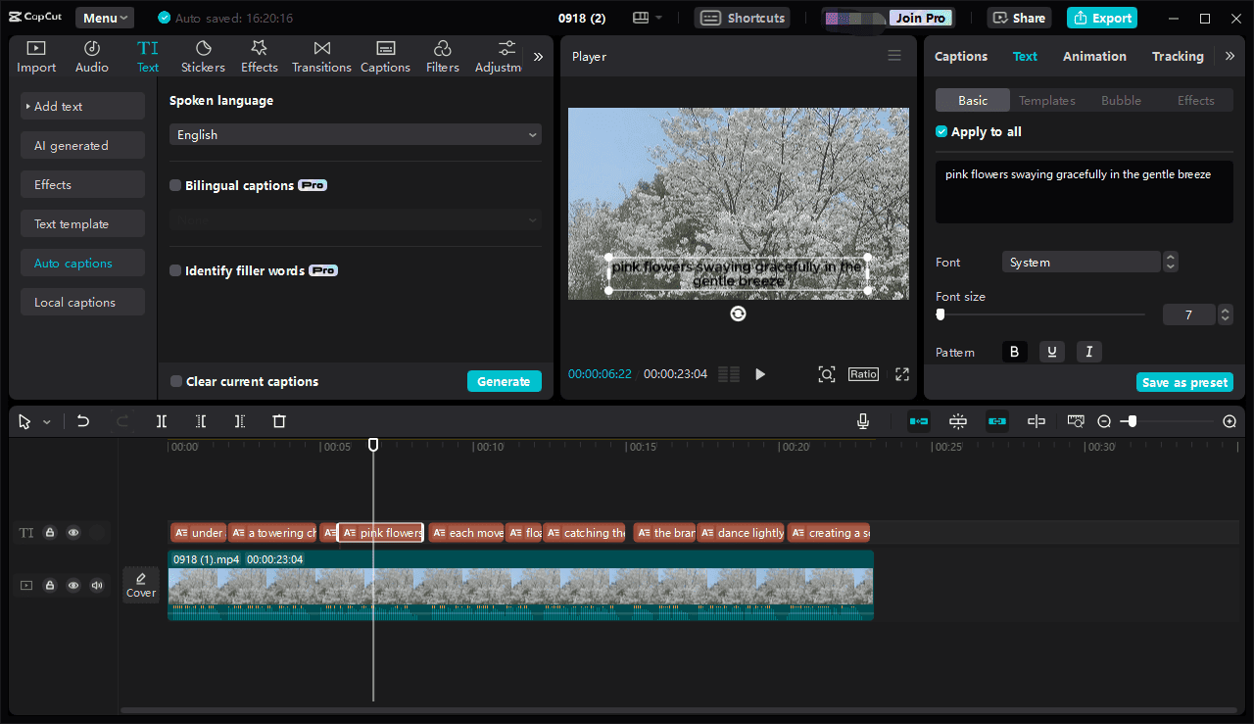Play the video in the Player
Image resolution: width=1254 pixels, height=724 pixels.
(x=760, y=374)
